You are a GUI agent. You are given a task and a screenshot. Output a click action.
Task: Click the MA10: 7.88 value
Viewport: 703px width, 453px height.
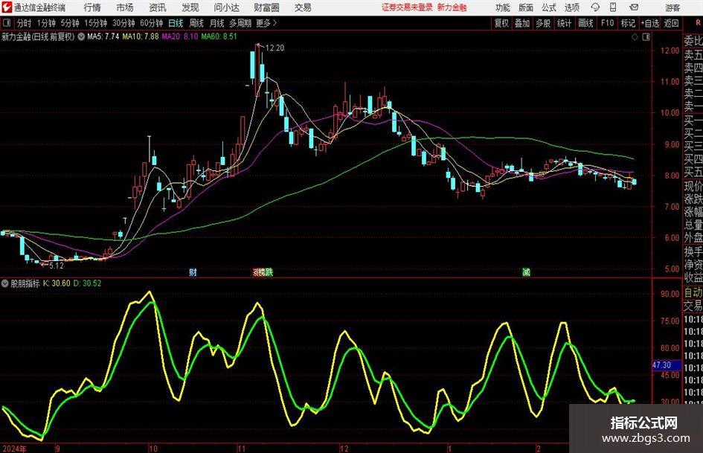(141, 36)
